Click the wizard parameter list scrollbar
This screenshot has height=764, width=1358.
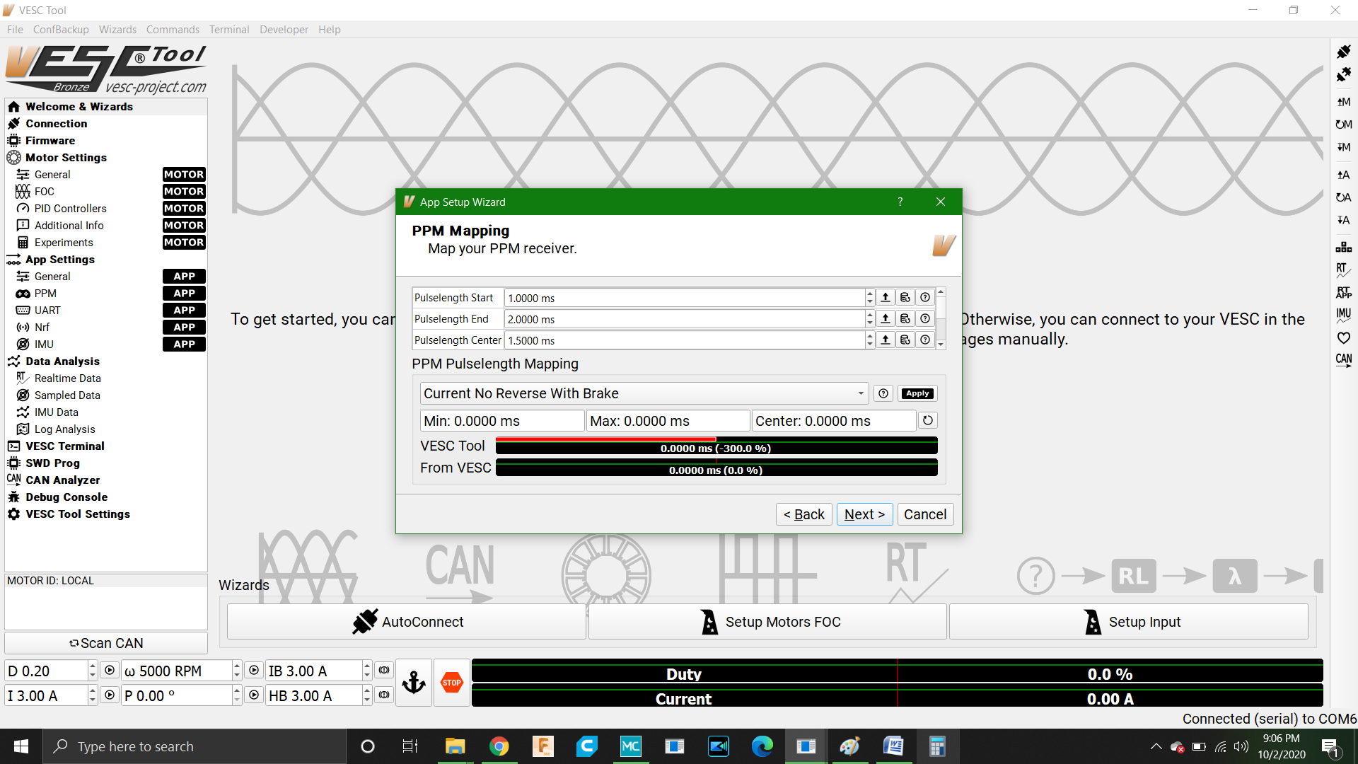941,318
